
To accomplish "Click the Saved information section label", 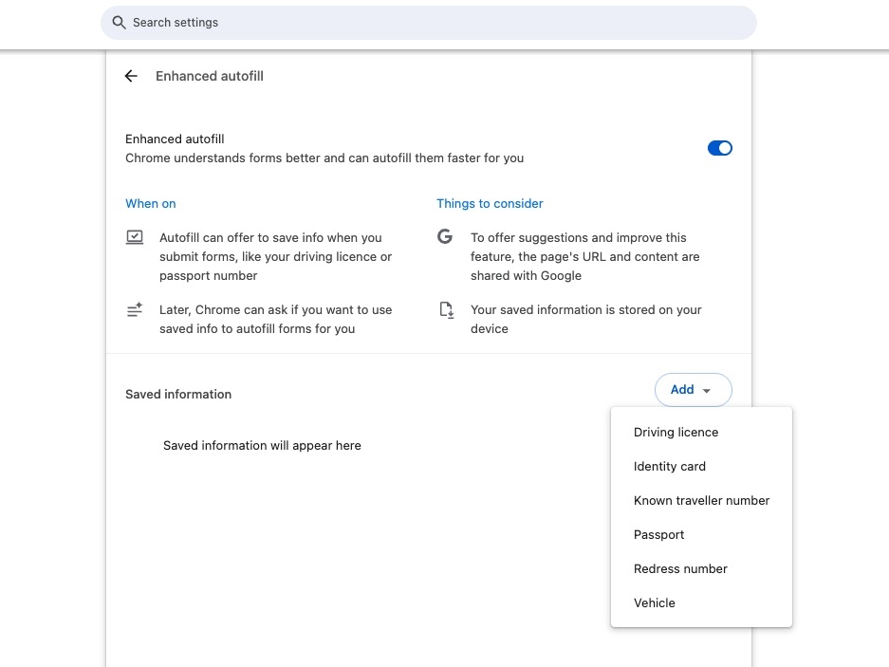I will pos(178,395).
